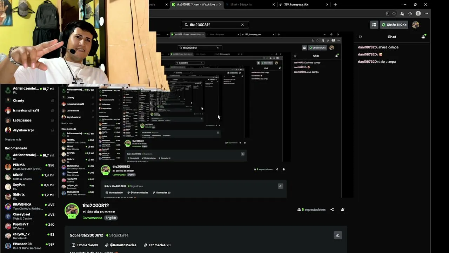Click the stream title 'mi 2do dia en stream'
The width and height of the screenshot is (449, 253).
[x=99, y=212]
